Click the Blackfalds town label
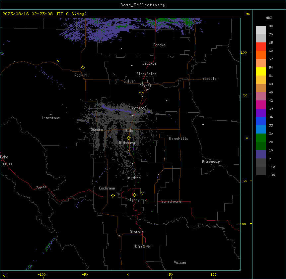Image resolution: width=286 pixels, height=279 pixels. click(146, 74)
